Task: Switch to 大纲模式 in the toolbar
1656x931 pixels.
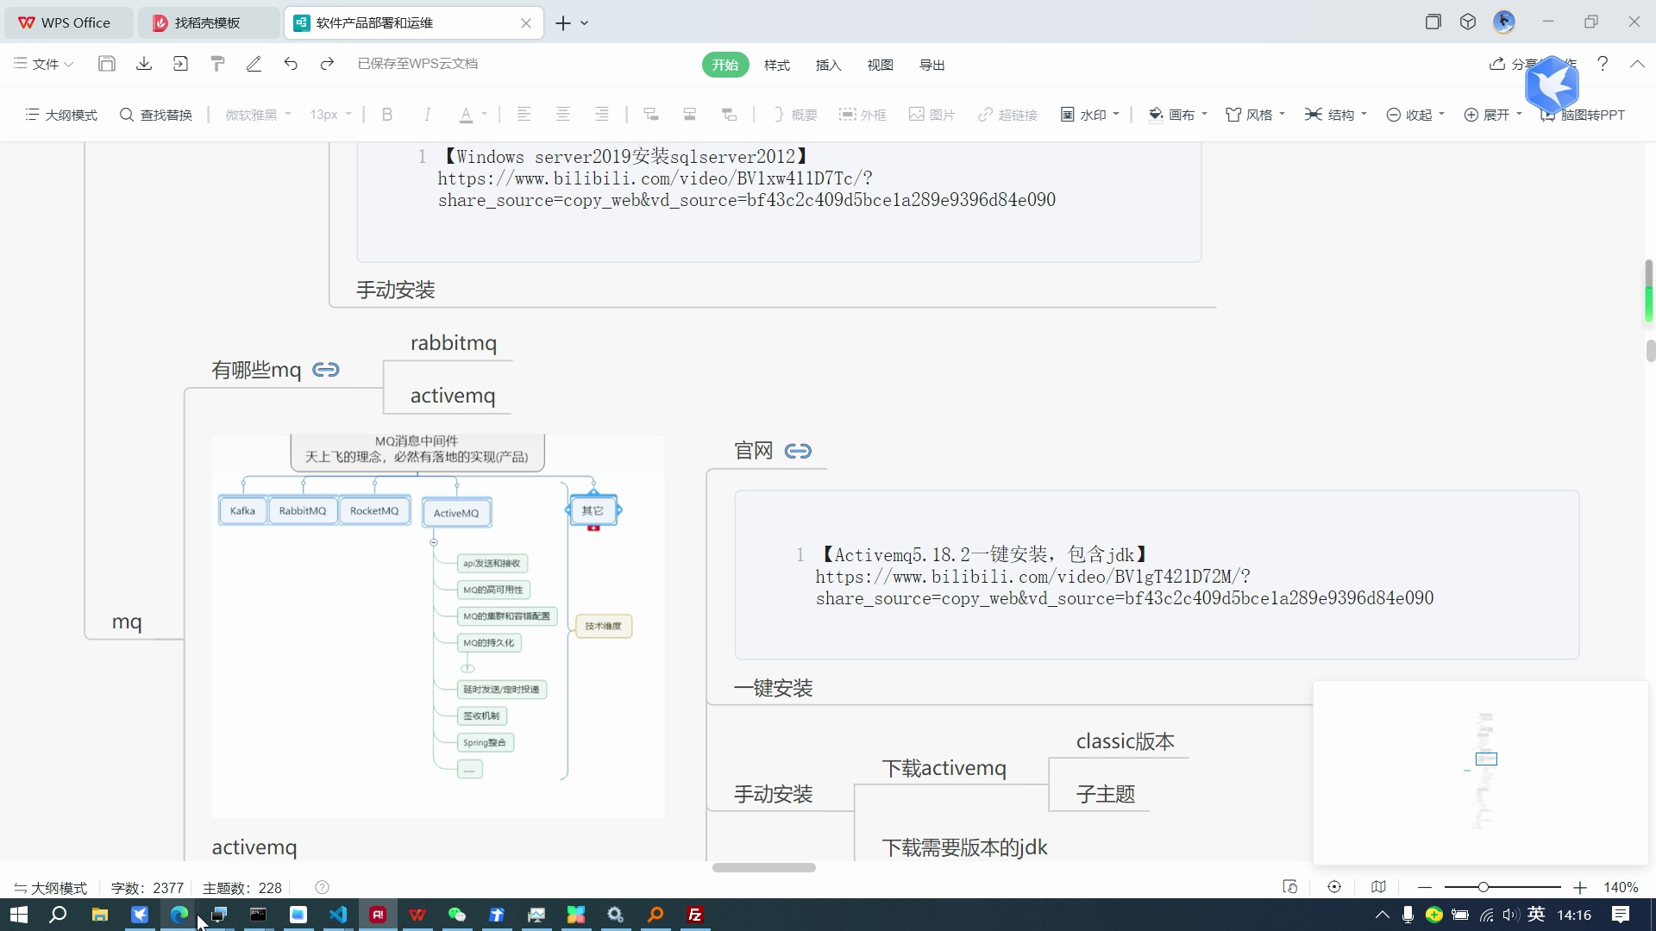Action: click(61, 115)
